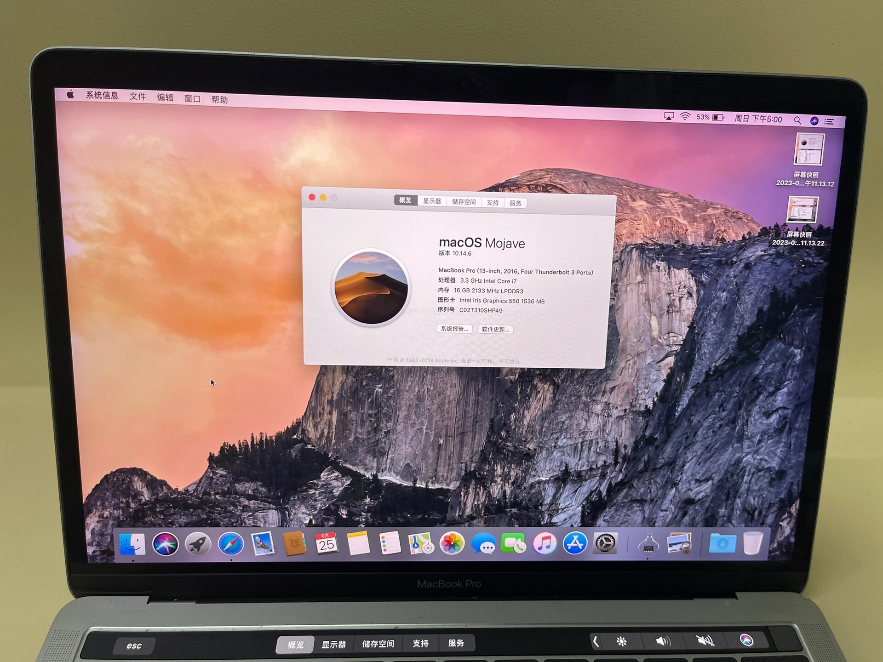Image resolution: width=883 pixels, height=662 pixels.
Task: Open System Information chip icon in Dock
Action: tap(648, 543)
